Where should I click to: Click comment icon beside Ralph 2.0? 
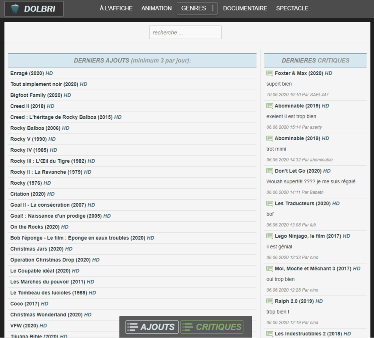[x=270, y=301]
